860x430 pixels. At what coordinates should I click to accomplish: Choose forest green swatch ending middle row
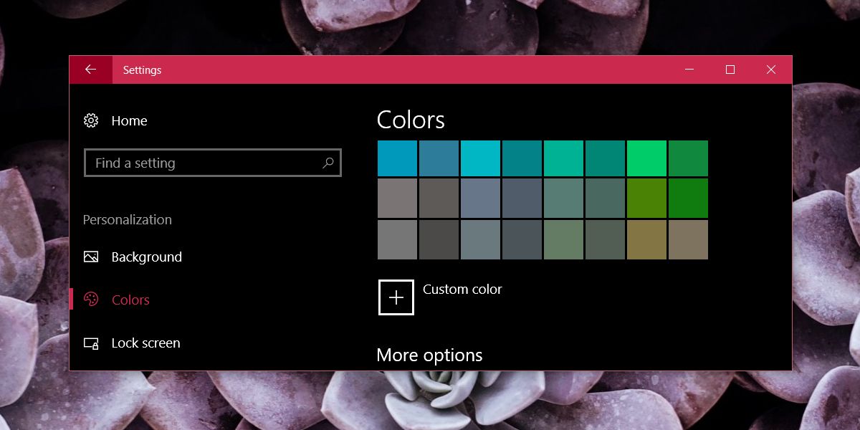coord(688,199)
